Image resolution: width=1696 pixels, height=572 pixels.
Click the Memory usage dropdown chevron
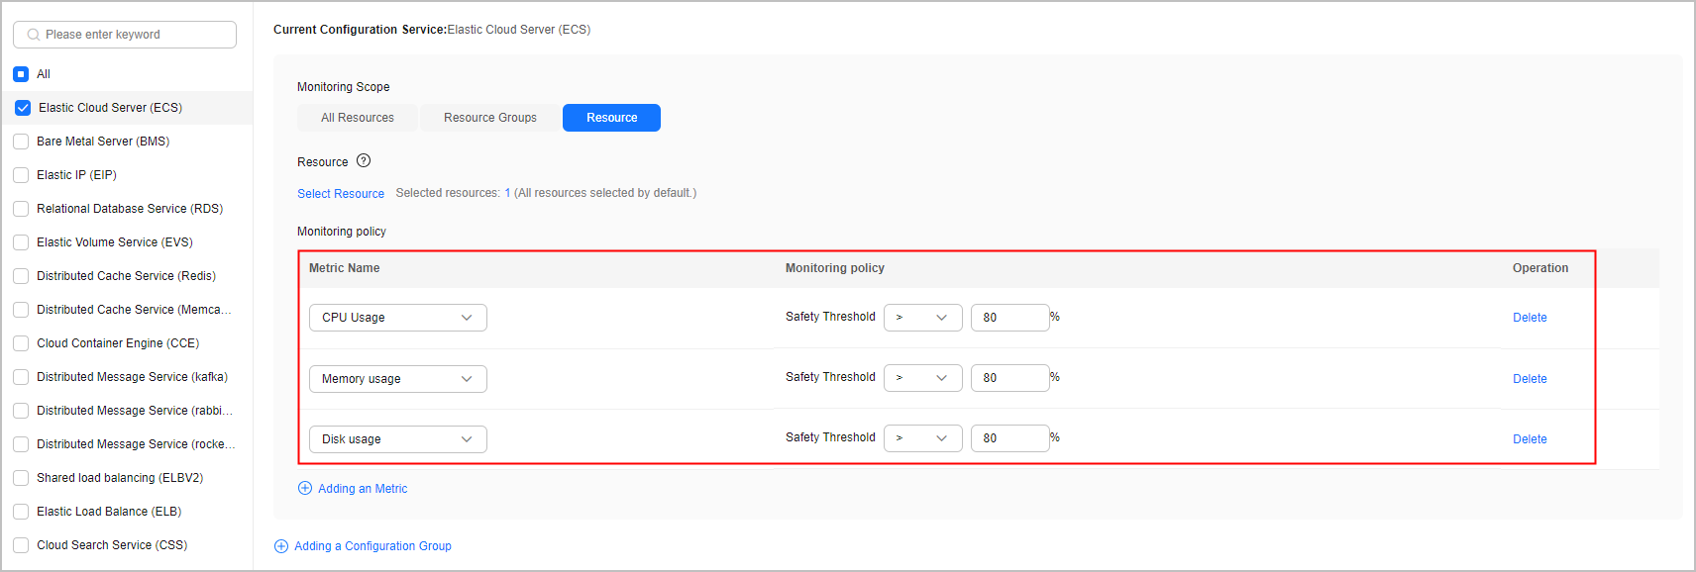pyautogui.click(x=467, y=379)
